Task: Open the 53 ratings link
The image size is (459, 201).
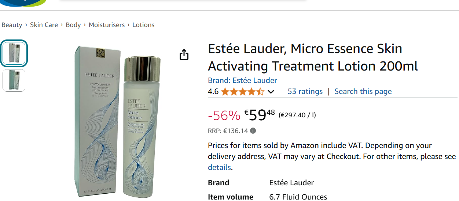Action: [x=305, y=91]
